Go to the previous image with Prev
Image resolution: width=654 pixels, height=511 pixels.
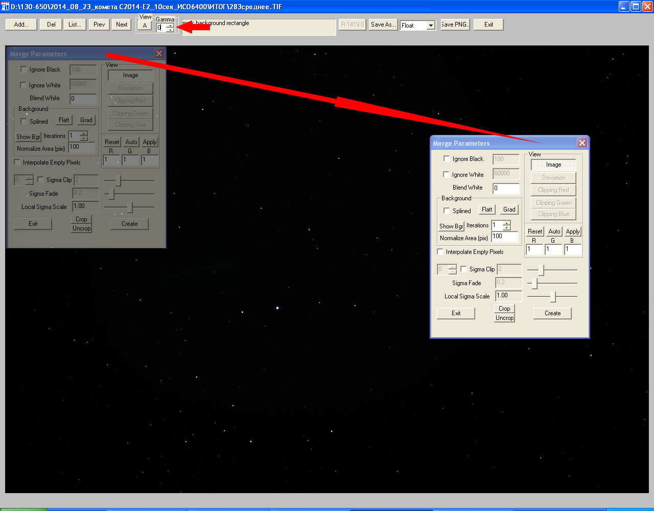(x=99, y=25)
